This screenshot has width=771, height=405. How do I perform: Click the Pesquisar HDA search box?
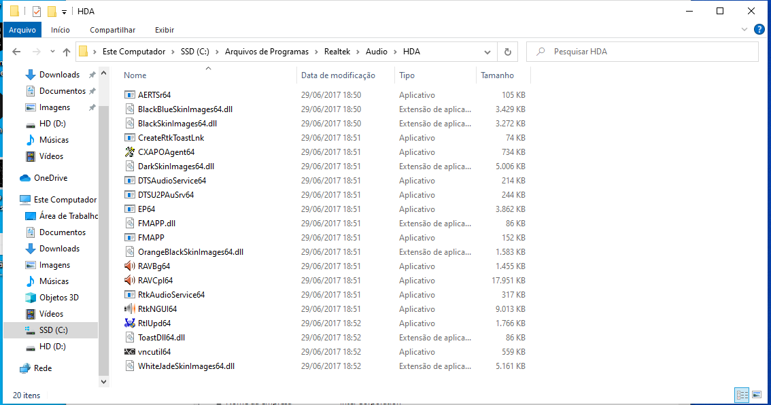click(642, 52)
